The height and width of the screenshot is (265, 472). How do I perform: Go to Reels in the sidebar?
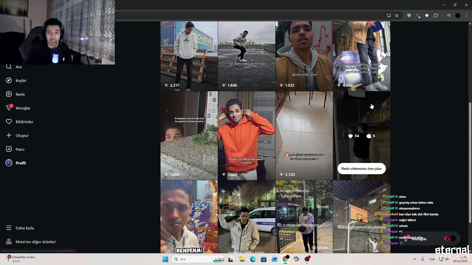[15, 94]
